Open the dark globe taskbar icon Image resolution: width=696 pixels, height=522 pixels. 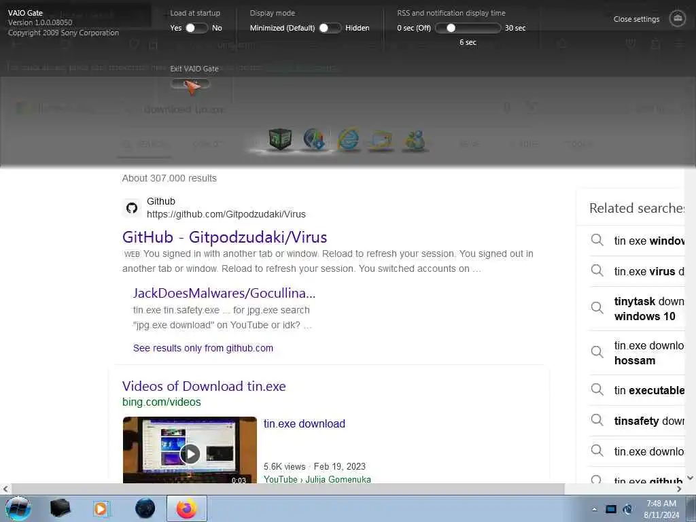click(x=145, y=508)
